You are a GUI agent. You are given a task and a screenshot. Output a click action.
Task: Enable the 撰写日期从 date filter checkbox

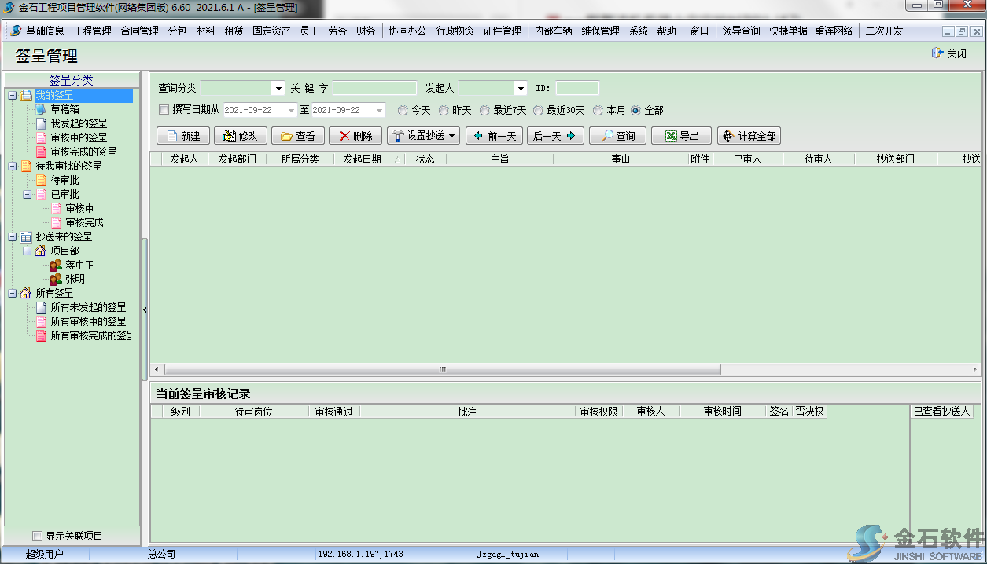click(x=163, y=110)
